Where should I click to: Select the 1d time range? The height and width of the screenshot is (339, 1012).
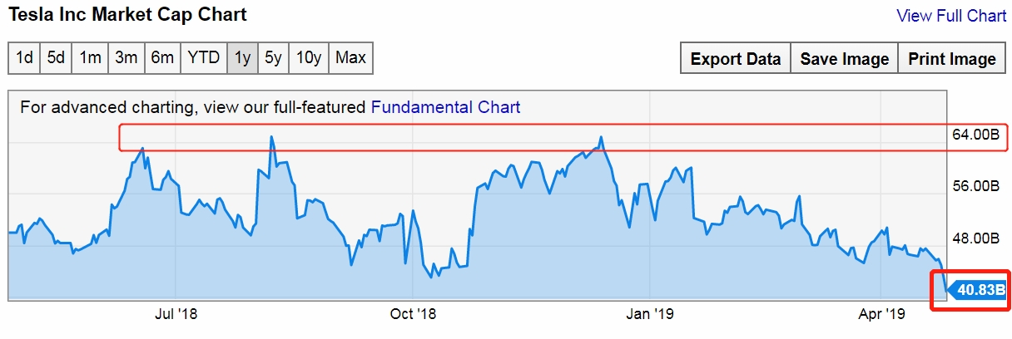point(25,58)
